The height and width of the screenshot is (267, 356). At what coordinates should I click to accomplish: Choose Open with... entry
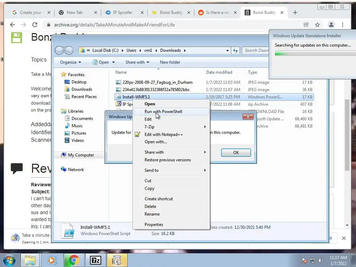(x=171, y=142)
